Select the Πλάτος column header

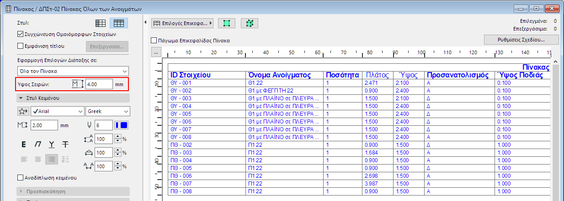378,75
